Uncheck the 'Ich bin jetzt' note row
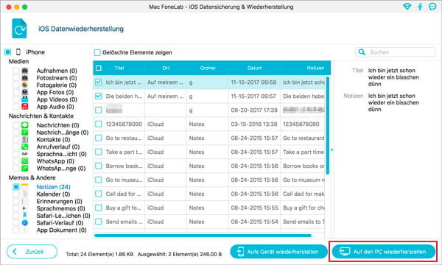This screenshot has width=442, height=265. [x=99, y=82]
